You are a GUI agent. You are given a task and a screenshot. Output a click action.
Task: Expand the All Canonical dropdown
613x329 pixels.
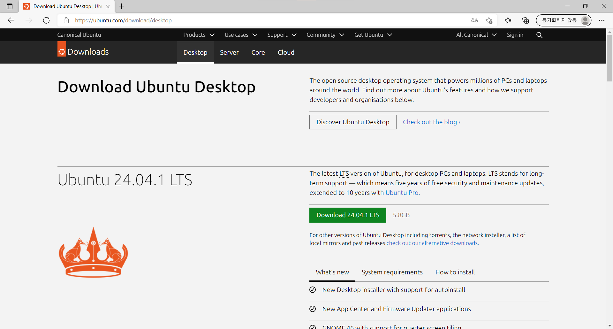pyautogui.click(x=476, y=35)
